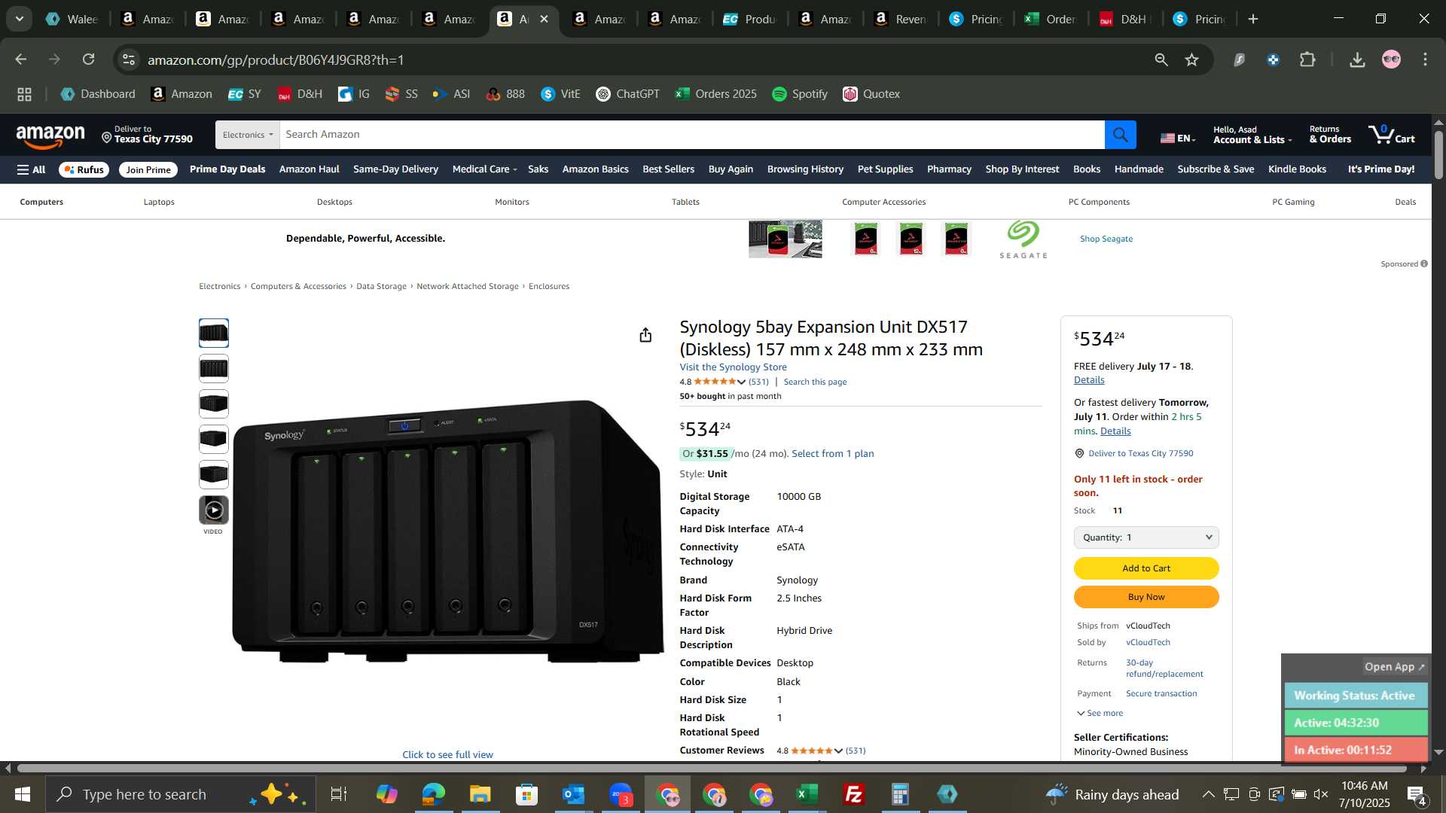Click in the Search Amazon field
The width and height of the screenshot is (1446, 813).
click(691, 135)
